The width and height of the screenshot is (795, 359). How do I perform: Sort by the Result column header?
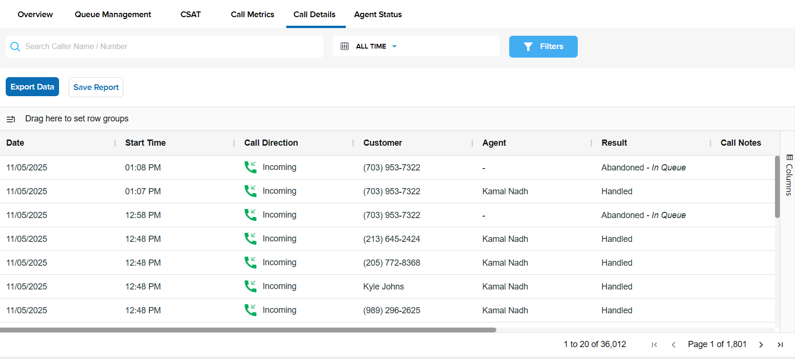tap(614, 143)
